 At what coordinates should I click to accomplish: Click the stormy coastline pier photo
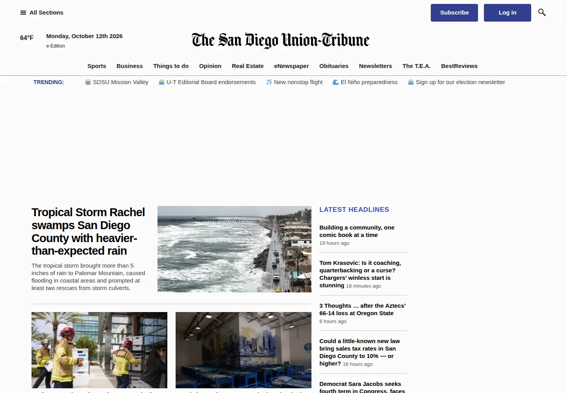234,249
